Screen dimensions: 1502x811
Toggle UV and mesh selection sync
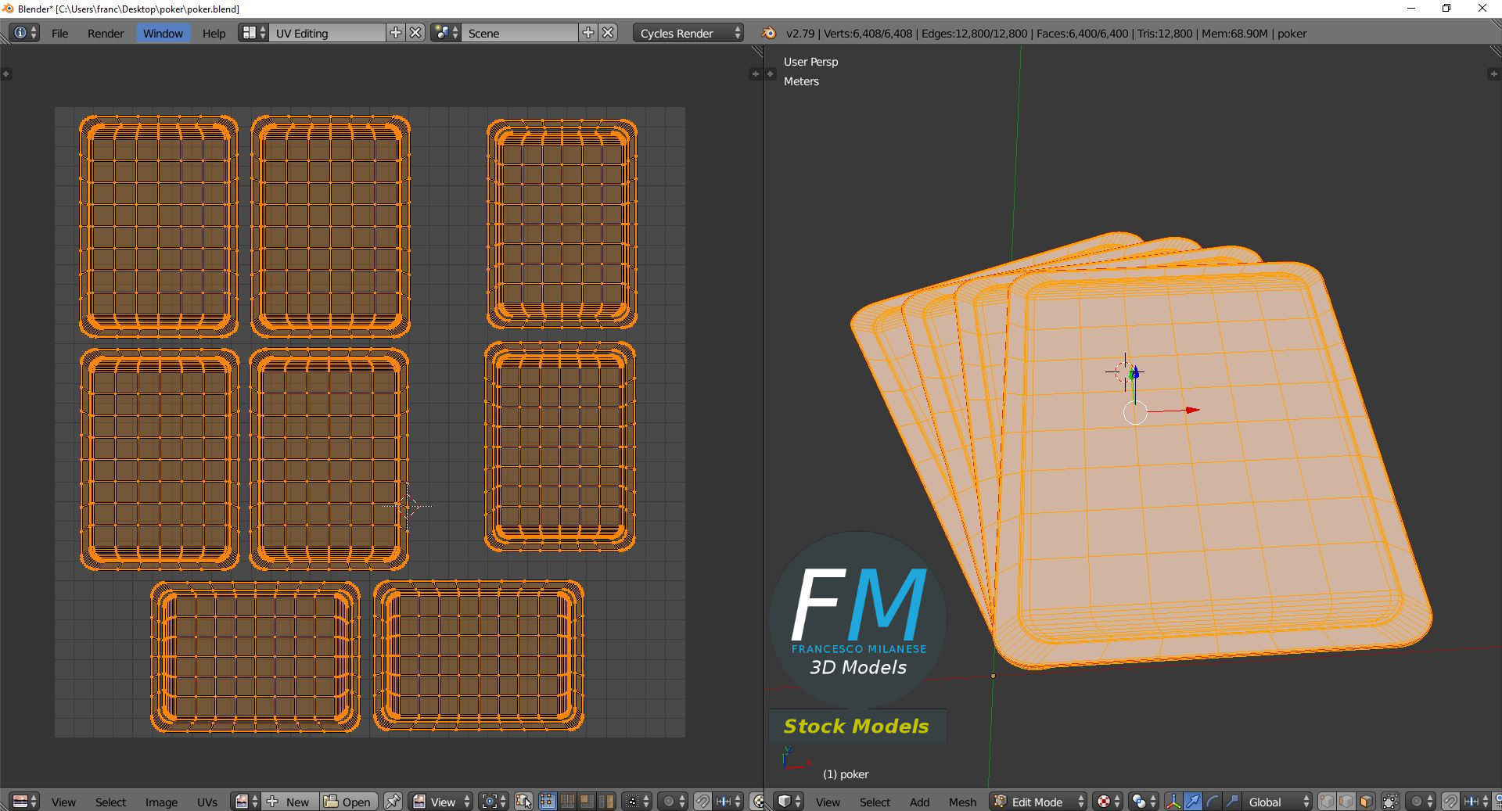(x=523, y=802)
